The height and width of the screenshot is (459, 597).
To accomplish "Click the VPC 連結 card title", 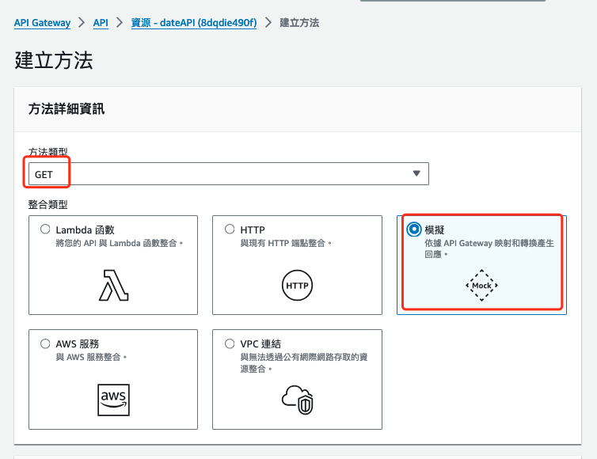I will [x=260, y=344].
